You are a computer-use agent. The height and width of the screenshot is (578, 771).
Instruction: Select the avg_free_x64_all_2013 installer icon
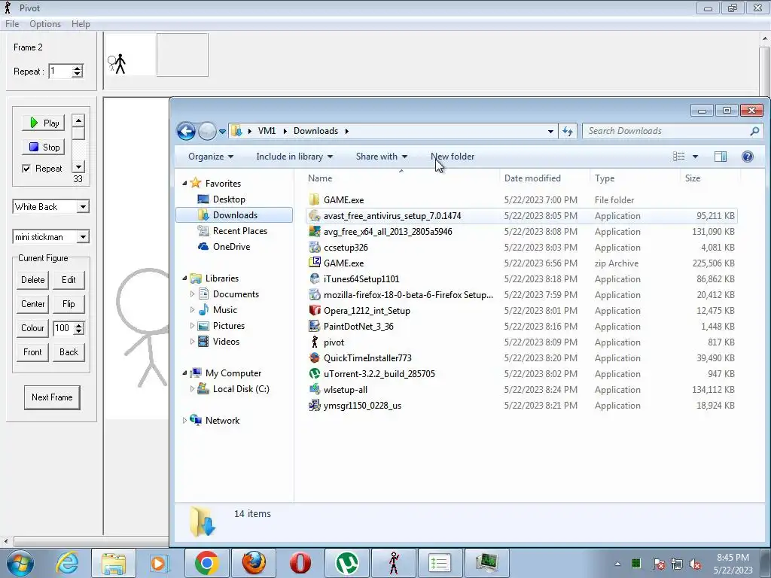coord(315,232)
